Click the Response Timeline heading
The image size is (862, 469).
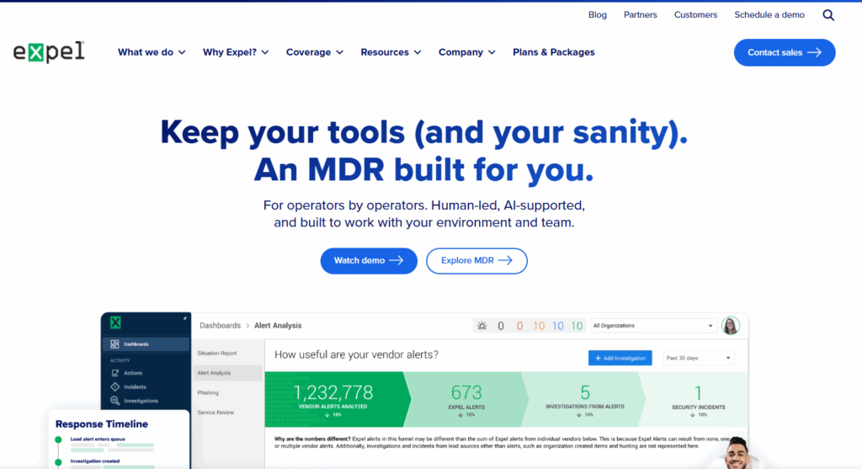click(102, 424)
